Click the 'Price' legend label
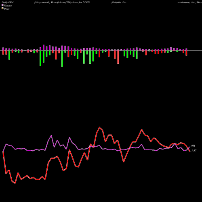The image size is (202, 202). [6, 9]
